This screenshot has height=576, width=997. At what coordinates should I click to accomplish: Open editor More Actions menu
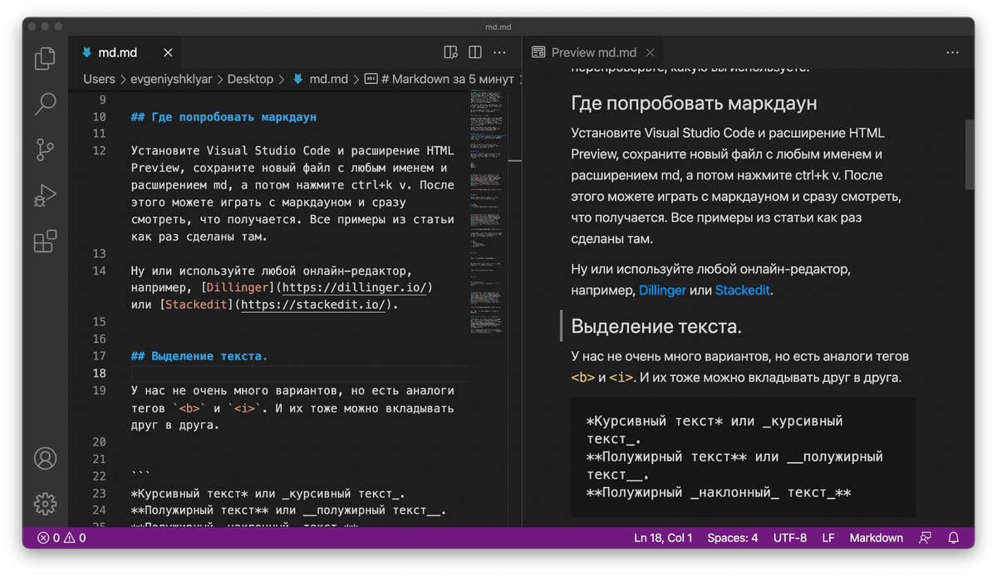pos(499,52)
